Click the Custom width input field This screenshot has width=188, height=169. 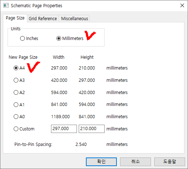click(64, 129)
